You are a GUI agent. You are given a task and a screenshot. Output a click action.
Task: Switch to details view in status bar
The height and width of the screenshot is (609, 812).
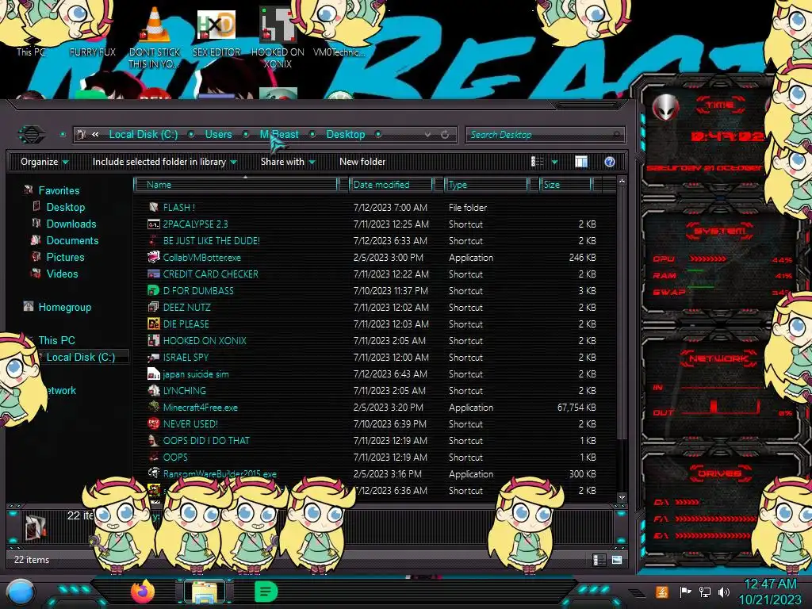click(x=599, y=560)
